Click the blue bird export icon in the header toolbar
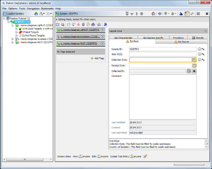The width and height of the screenshot is (212, 169). tap(181, 14)
